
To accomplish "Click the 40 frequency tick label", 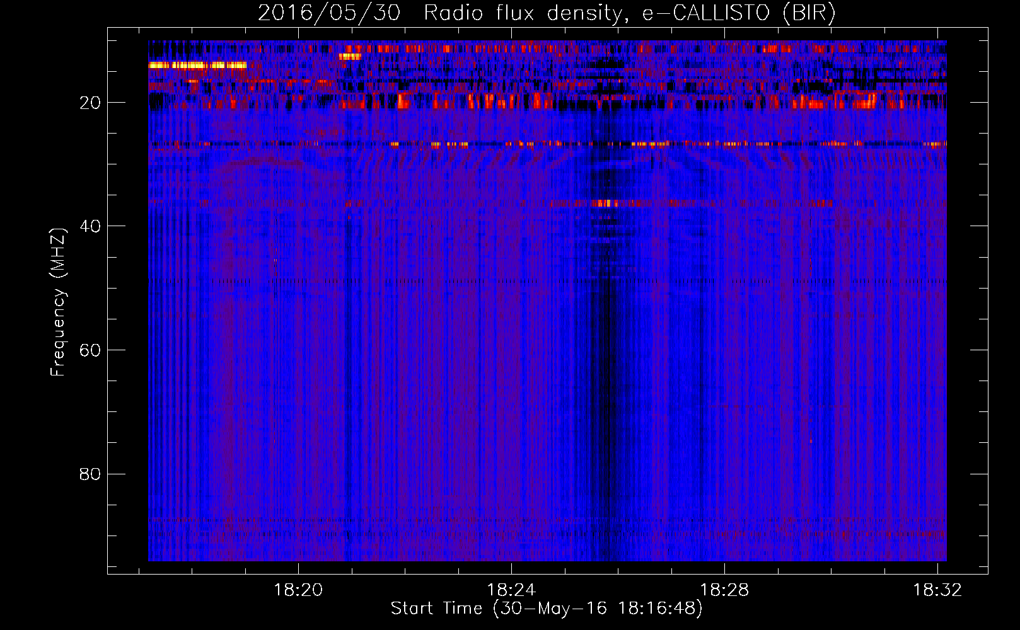I will click(91, 226).
